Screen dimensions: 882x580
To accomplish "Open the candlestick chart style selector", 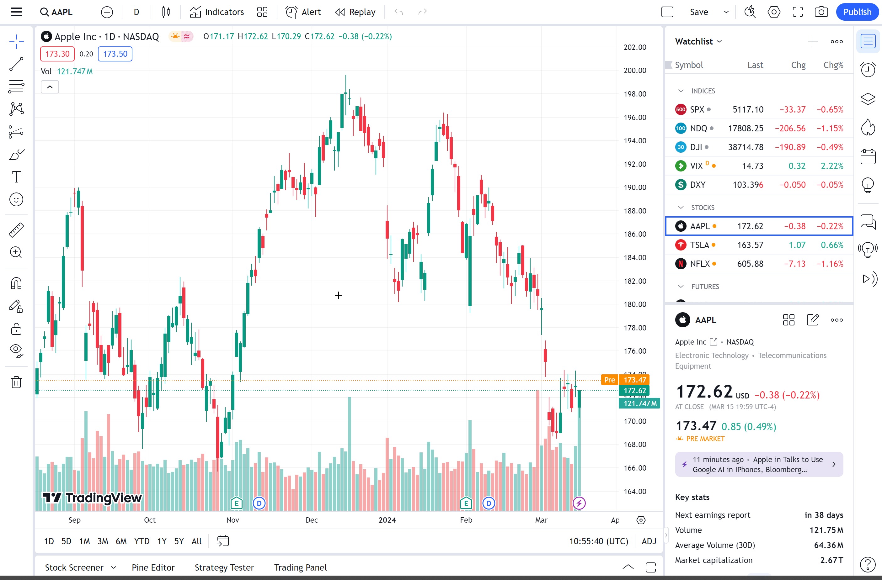I will coord(166,12).
